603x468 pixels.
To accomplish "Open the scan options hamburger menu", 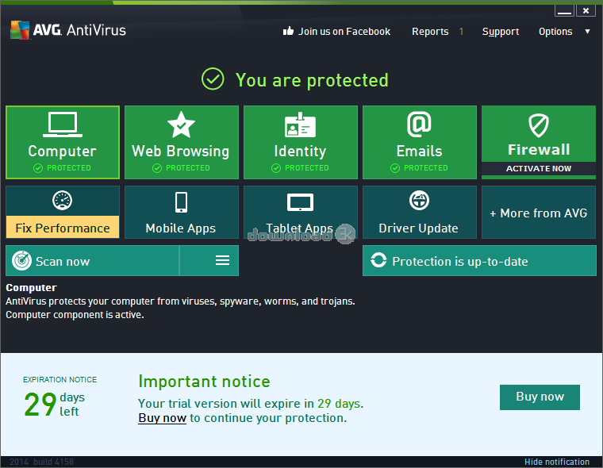I will 222,261.
